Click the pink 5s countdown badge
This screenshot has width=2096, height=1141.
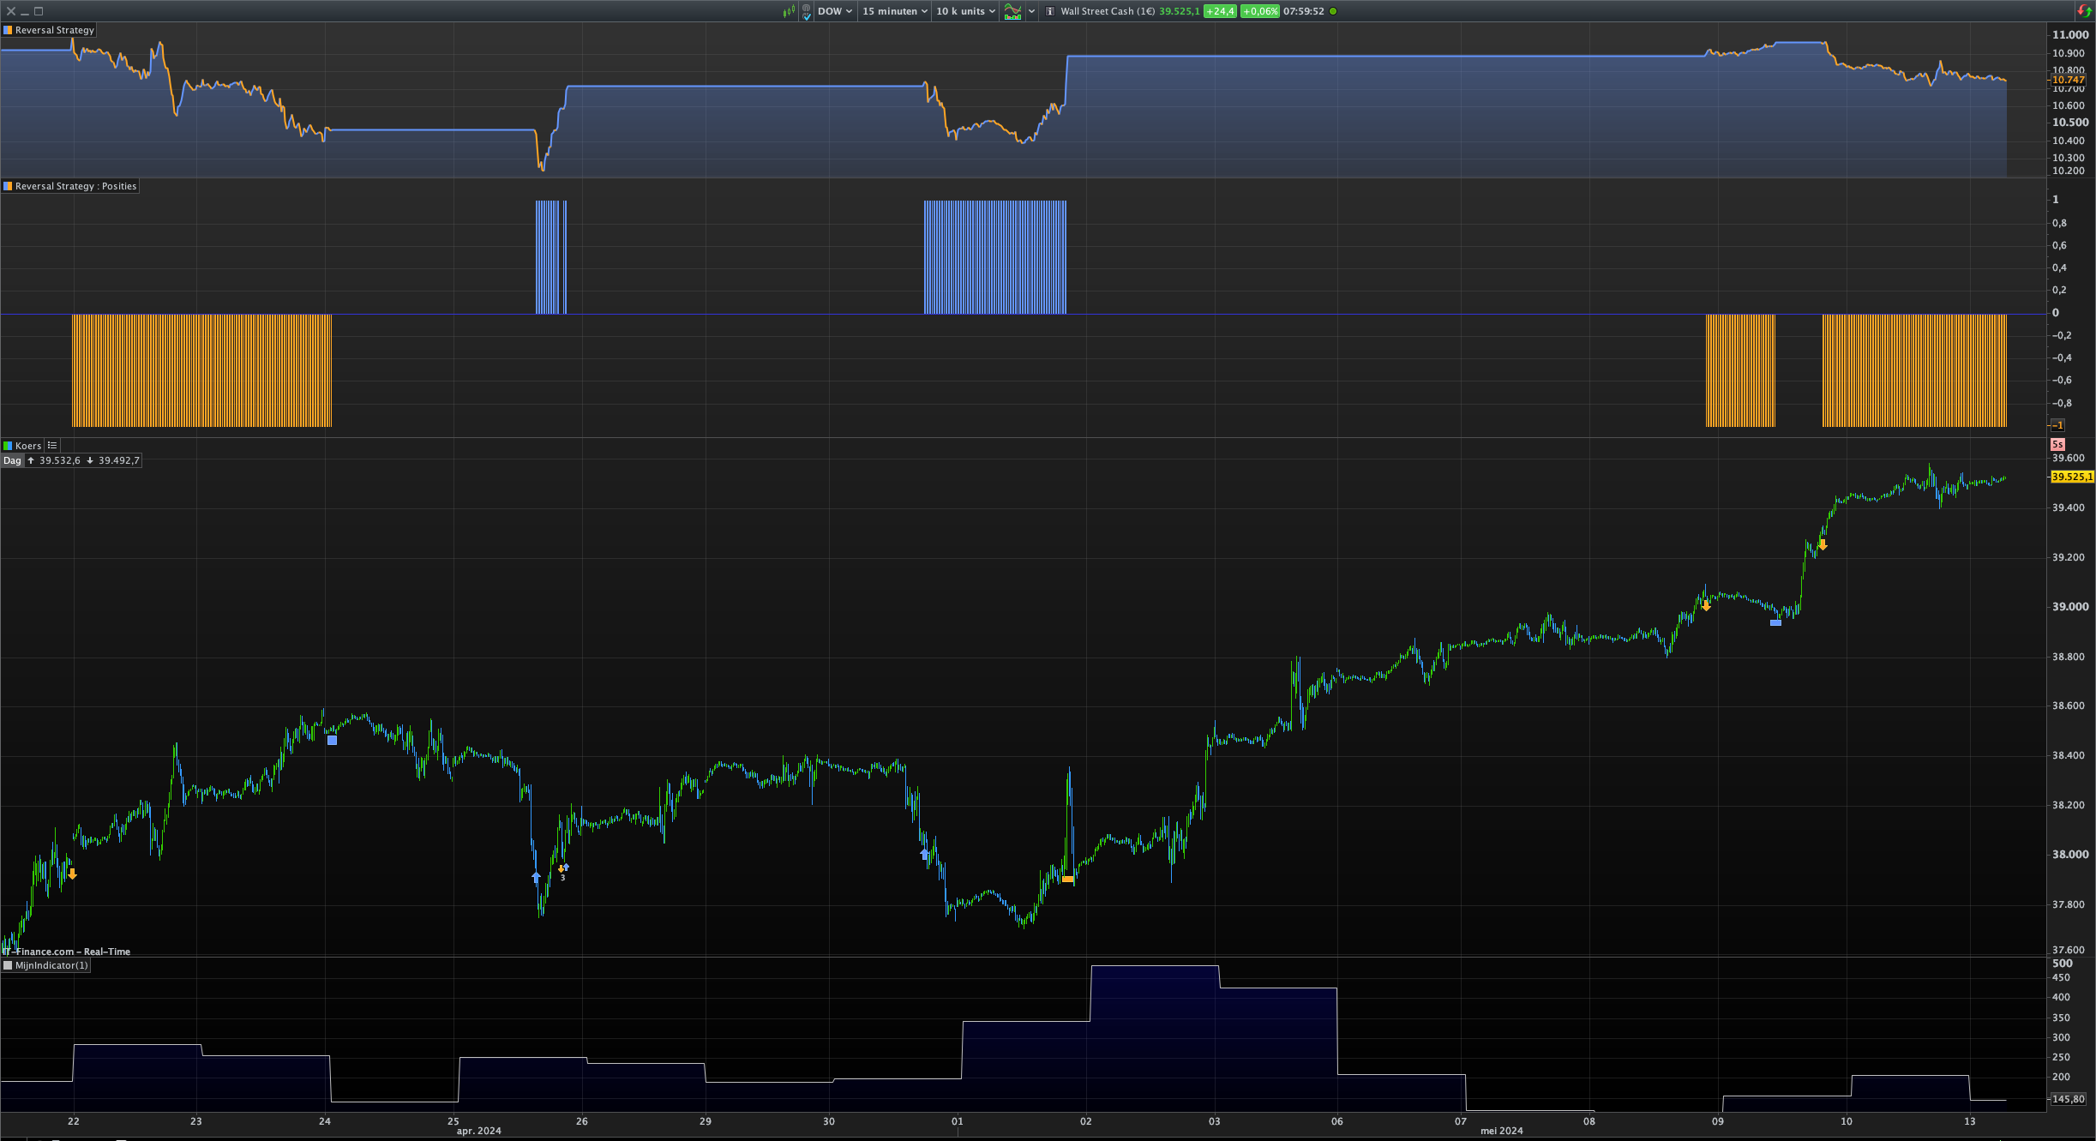pyautogui.click(x=2057, y=445)
